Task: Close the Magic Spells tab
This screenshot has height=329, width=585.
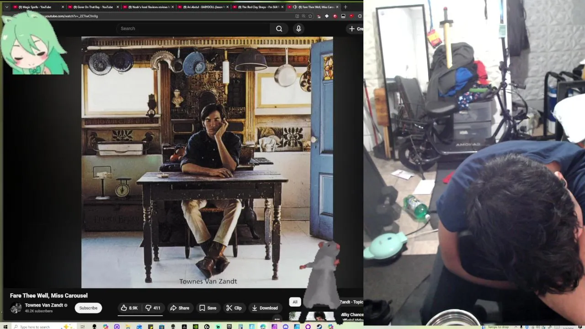Action: pyautogui.click(x=63, y=7)
